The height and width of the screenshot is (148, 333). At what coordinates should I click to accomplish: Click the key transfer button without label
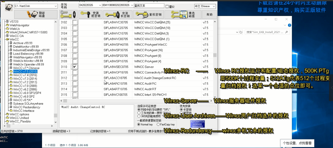coord(68,14)
